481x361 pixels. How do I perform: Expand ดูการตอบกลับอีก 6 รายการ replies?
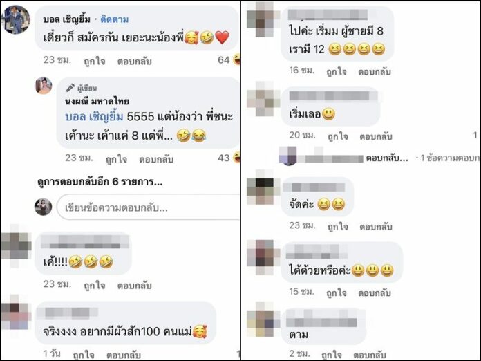100,182
